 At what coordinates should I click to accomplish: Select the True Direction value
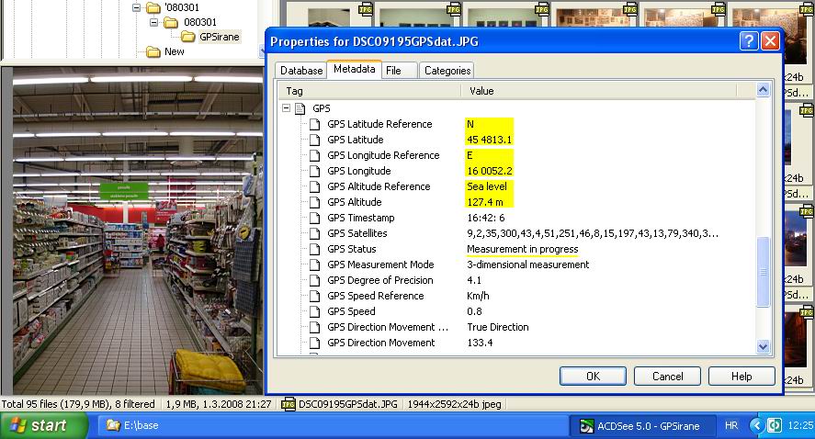coord(498,327)
